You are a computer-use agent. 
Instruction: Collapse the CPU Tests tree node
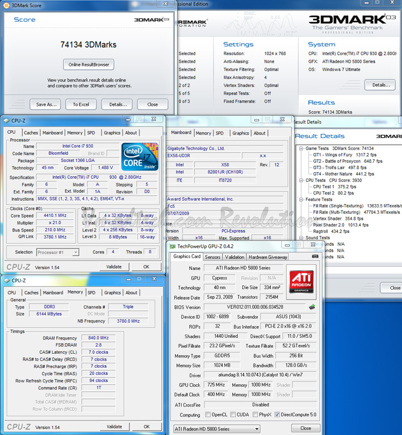click(301, 181)
